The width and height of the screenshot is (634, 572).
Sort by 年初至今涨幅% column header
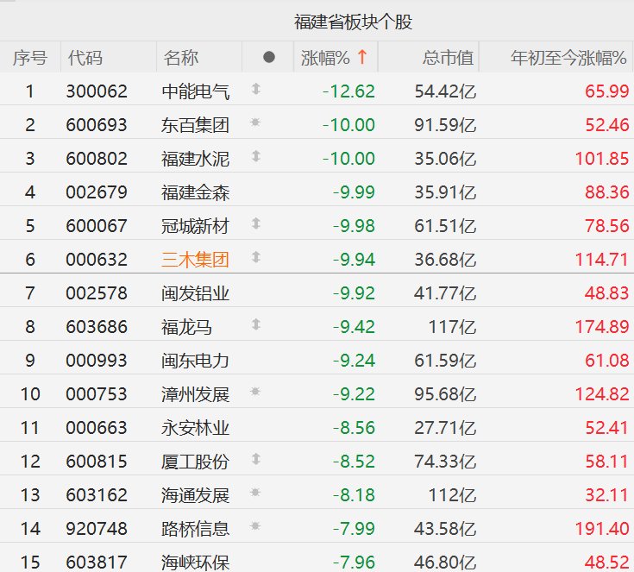click(x=568, y=58)
